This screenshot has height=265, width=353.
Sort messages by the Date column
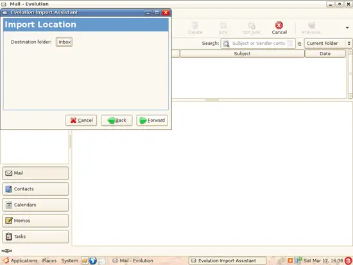(325, 54)
